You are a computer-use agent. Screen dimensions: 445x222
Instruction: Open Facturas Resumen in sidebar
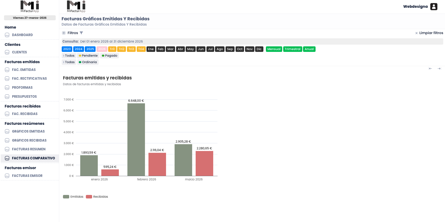(x=29, y=149)
